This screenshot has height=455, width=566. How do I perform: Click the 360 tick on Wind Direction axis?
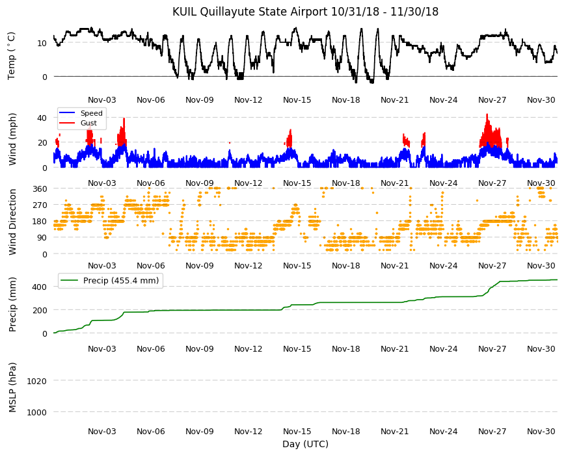[x=40, y=189]
